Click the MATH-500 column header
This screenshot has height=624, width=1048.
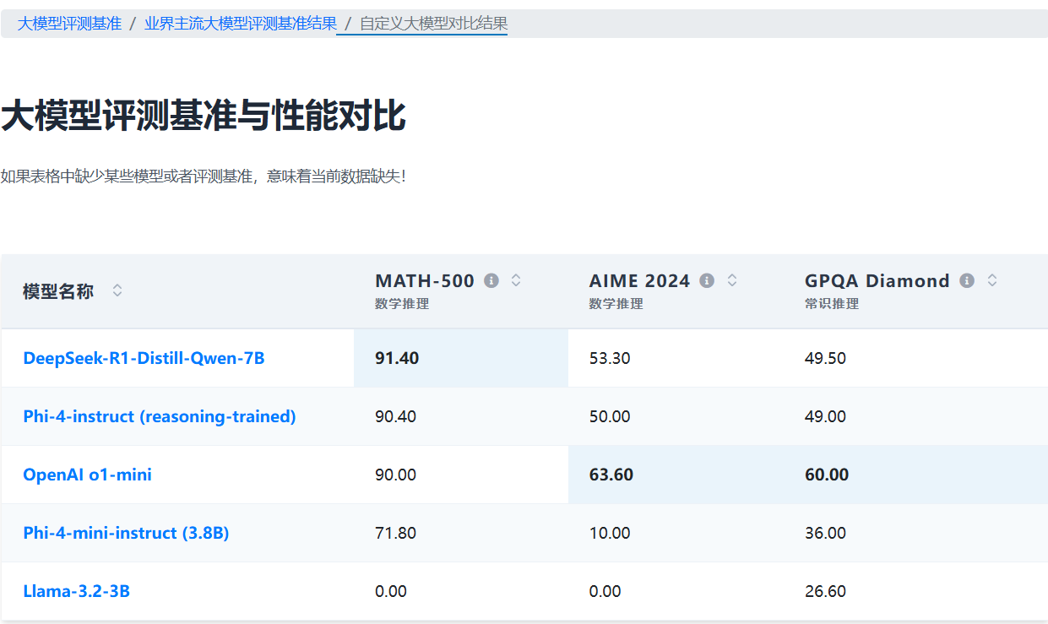coord(461,291)
